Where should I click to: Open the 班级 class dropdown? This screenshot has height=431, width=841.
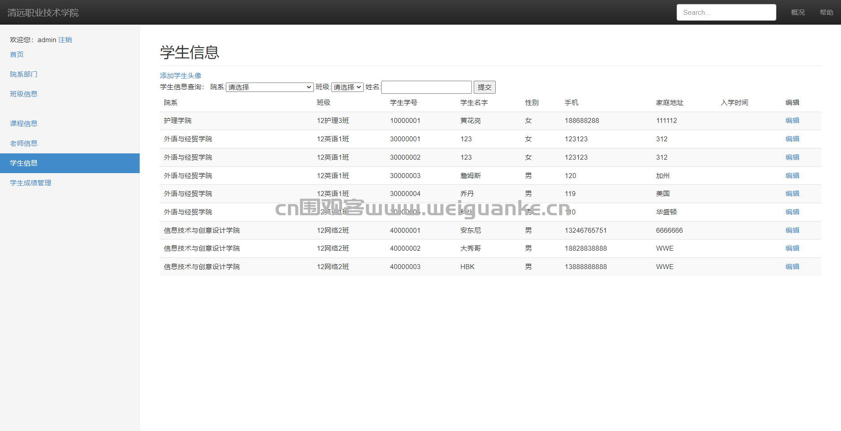pos(348,87)
